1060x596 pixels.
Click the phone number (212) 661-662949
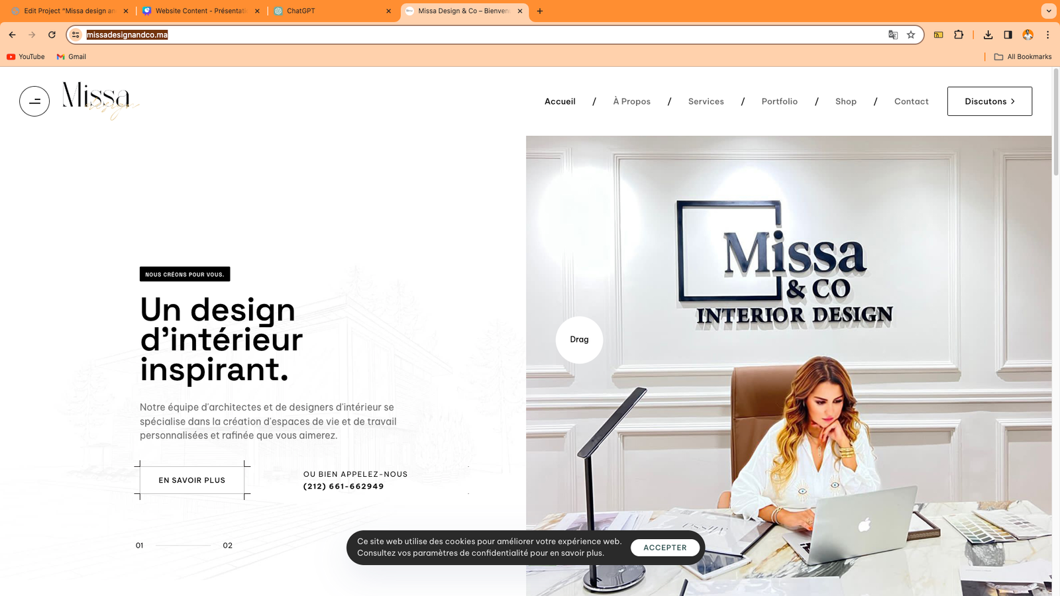[343, 486]
